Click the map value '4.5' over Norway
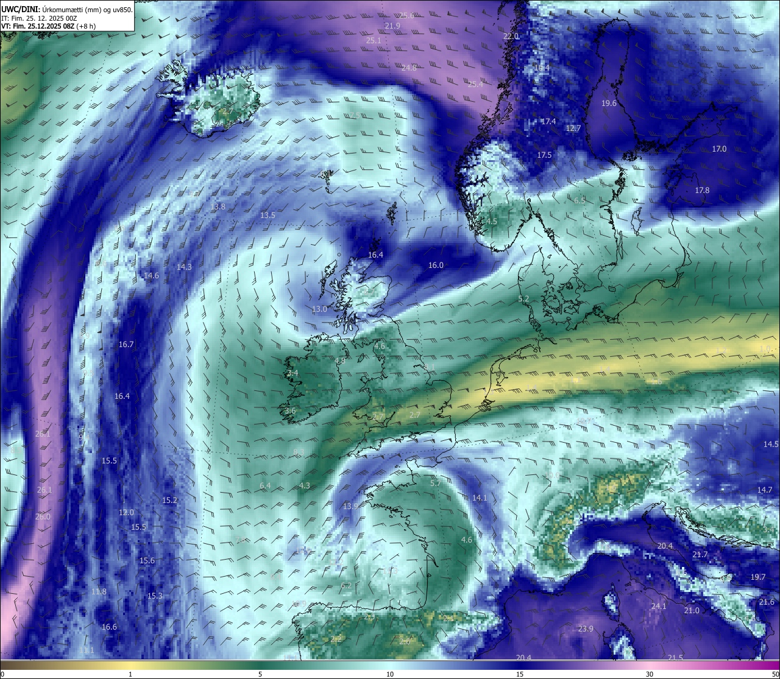The width and height of the screenshot is (780, 679). (492, 221)
